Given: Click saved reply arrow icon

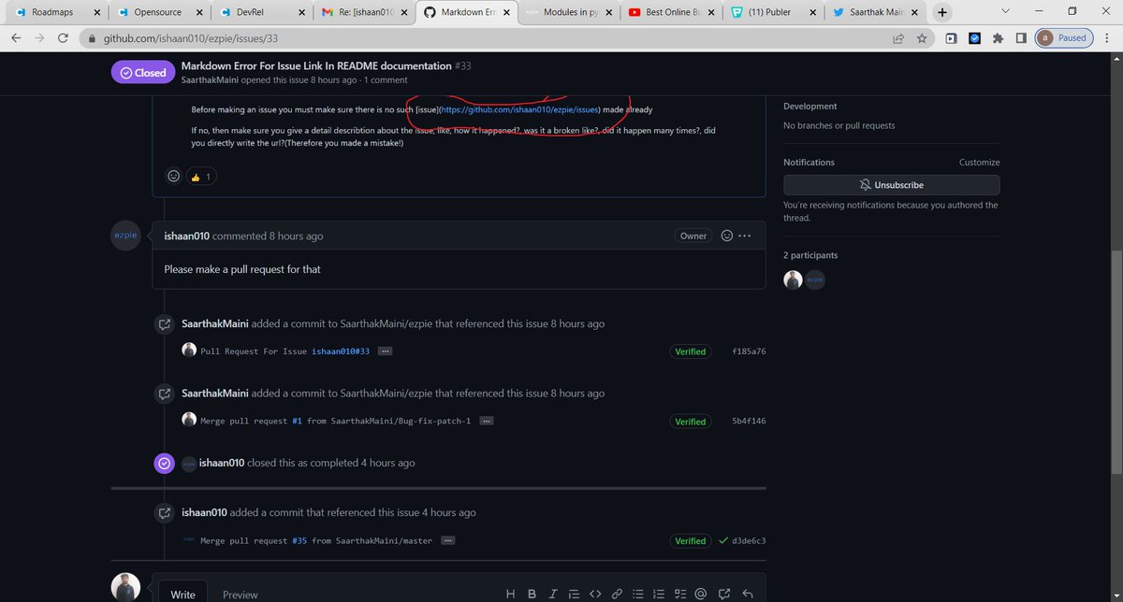Looking at the screenshot, I should click(747, 594).
